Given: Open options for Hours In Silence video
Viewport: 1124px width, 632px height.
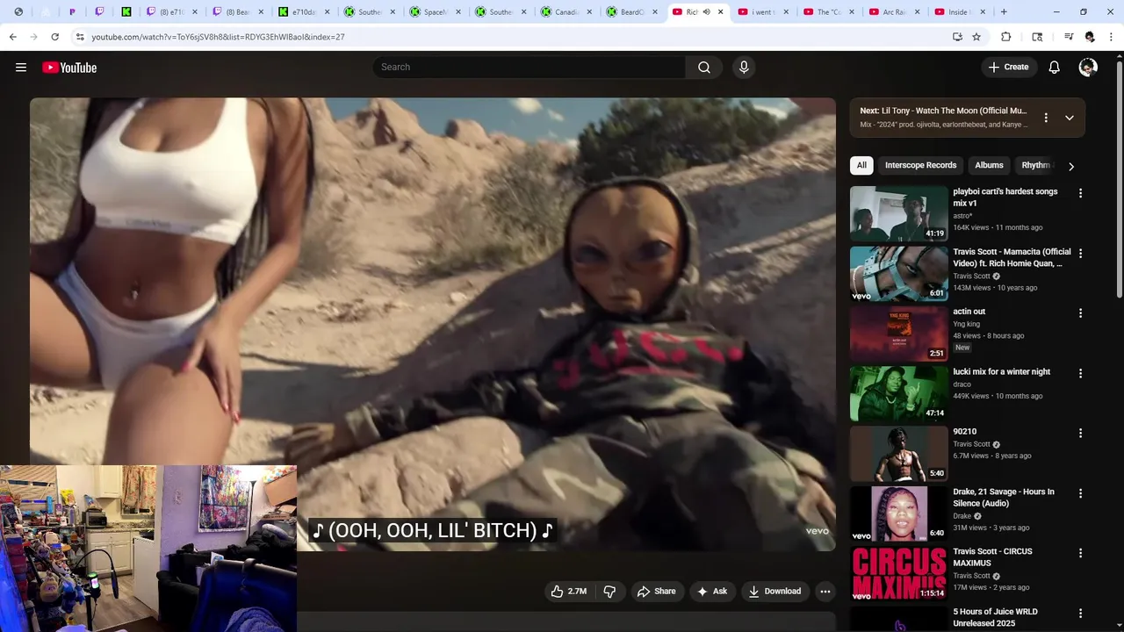Looking at the screenshot, I should click(1080, 493).
